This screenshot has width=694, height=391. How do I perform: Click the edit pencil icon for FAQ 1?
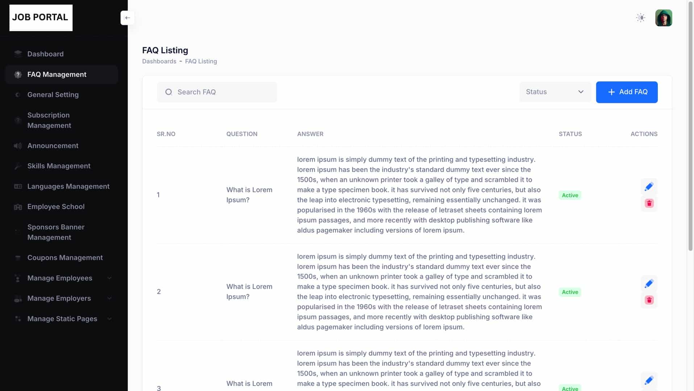click(649, 187)
